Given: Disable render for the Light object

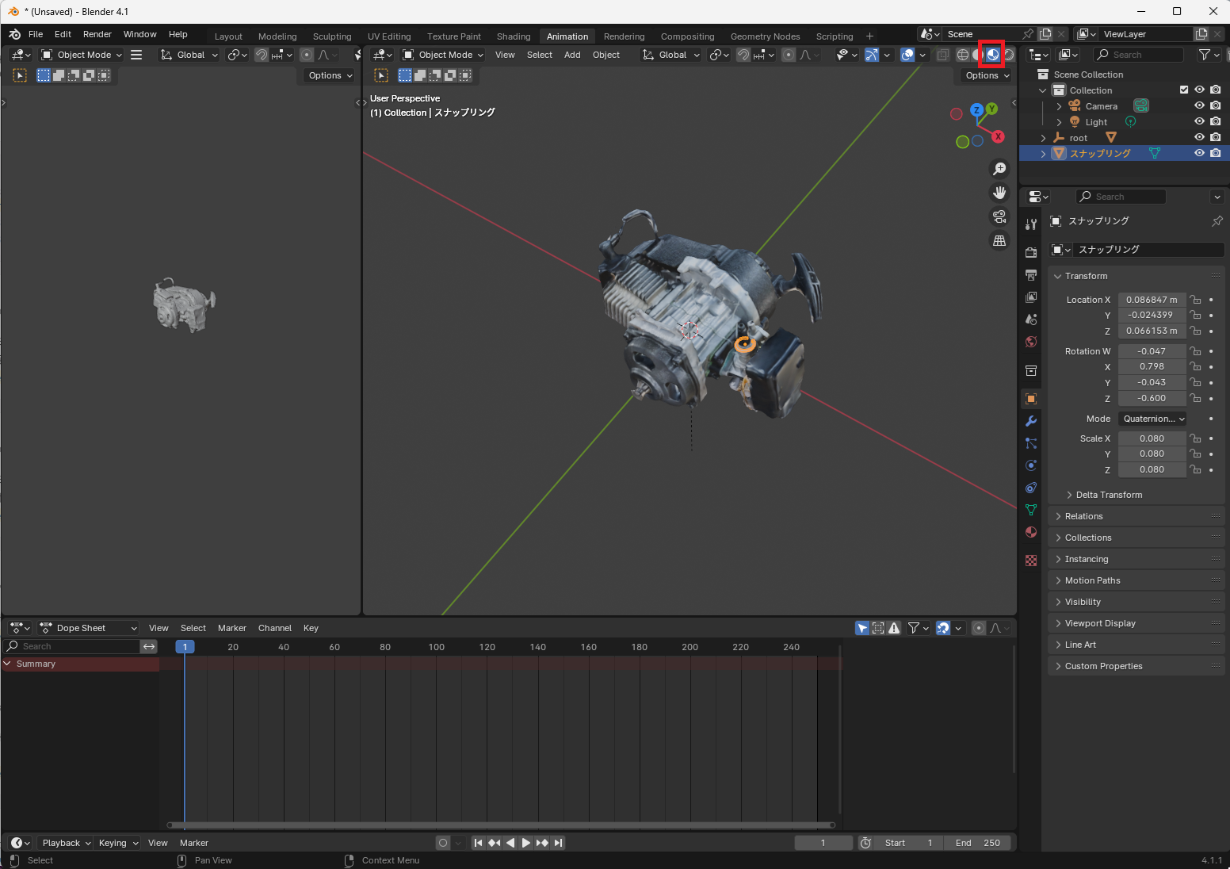Looking at the screenshot, I should 1216,121.
